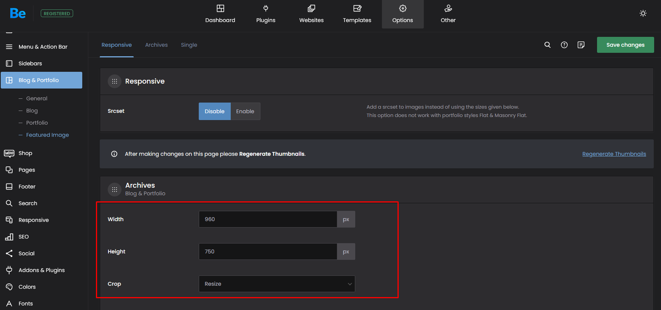661x310 pixels.
Task: Click the Fonts letter A icon
Action: 9,304
